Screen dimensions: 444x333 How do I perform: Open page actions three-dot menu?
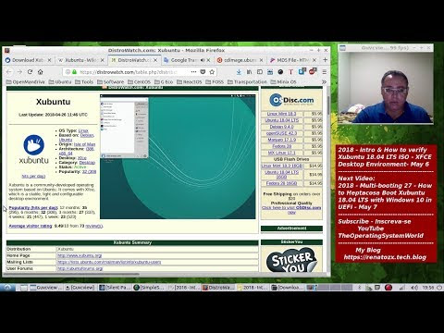[x=193, y=72]
